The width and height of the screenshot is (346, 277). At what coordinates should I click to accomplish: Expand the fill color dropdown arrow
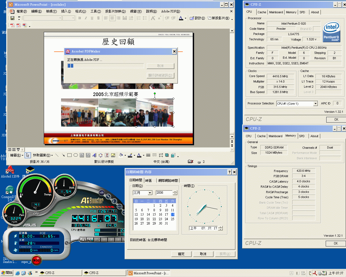pyautogui.click(x=125, y=155)
